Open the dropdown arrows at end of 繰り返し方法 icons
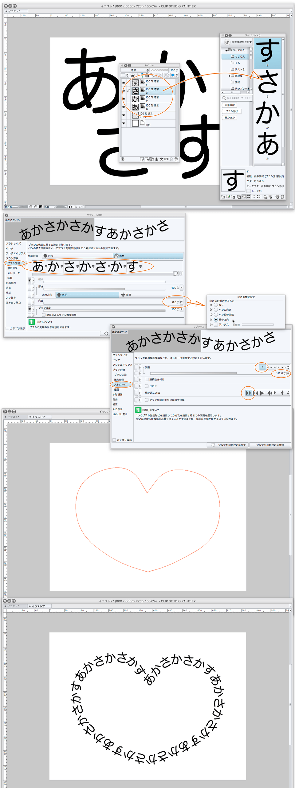The height and width of the screenshot is (788, 295). [x=288, y=393]
